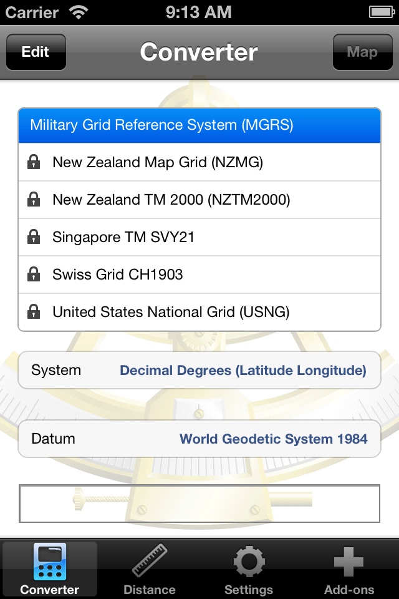Switch to the Converter tab

[50, 569]
